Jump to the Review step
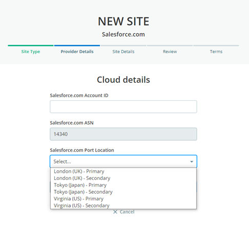Screen dimensions: 249x227 coord(170,52)
